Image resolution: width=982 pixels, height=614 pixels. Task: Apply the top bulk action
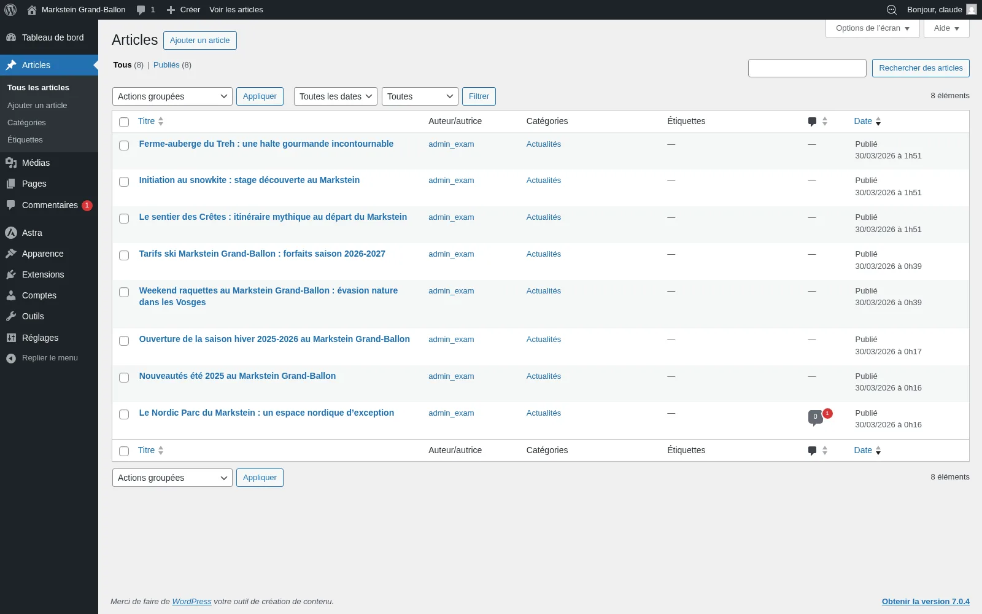coord(260,96)
